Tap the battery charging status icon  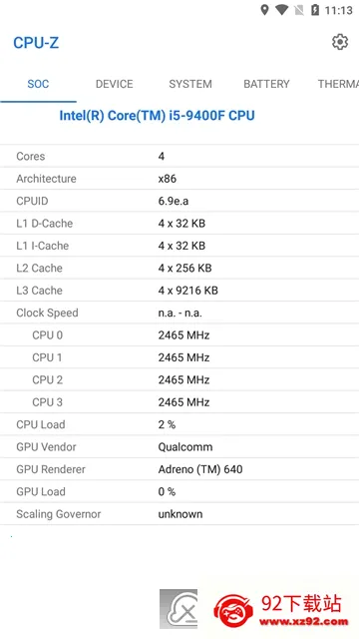click(x=315, y=10)
